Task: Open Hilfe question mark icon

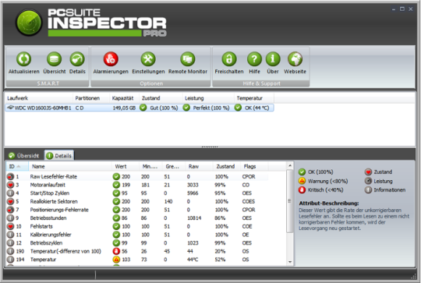Action: 254,59
